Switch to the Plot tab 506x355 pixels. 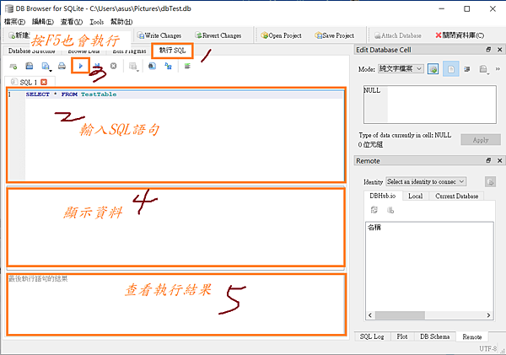tap(402, 336)
